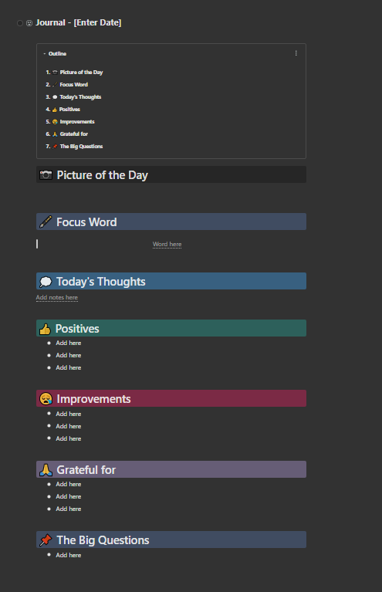The width and height of the screenshot is (382, 592).
Task: Toggle the circle checkbox beside the Journal title
Action: pyautogui.click(x=20, y=23)
